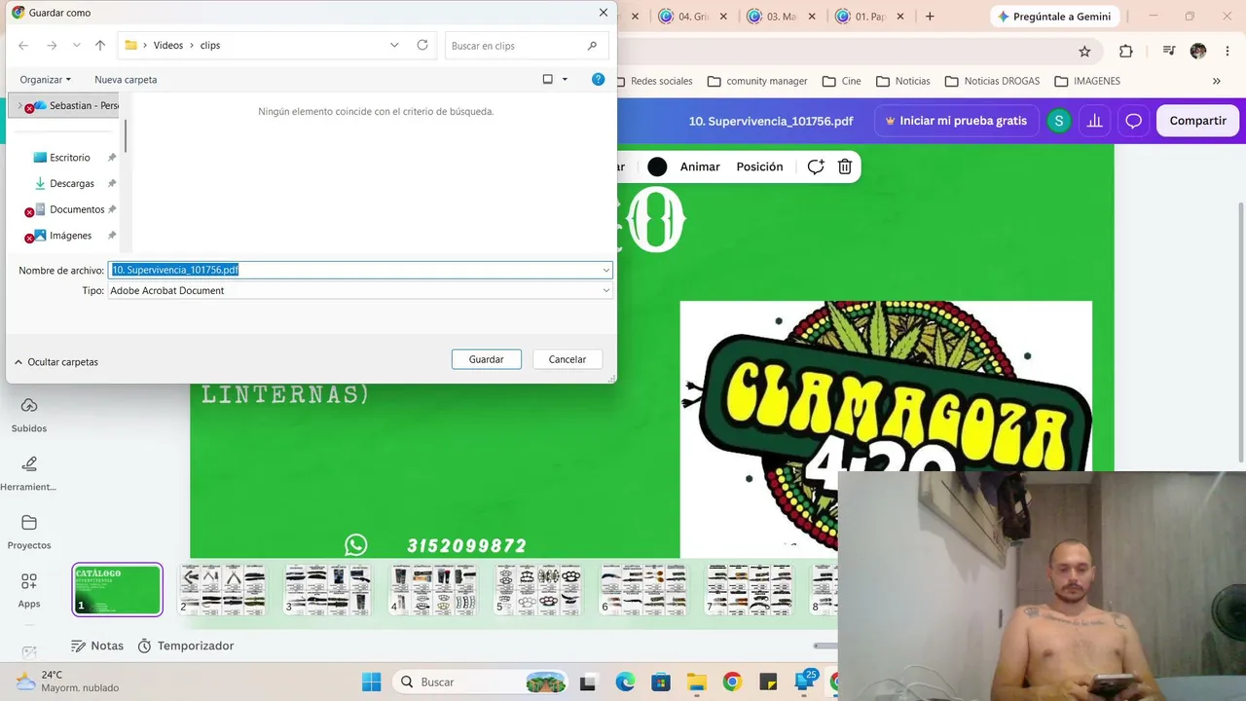Open the Windows Start menu

coord(371,682)
